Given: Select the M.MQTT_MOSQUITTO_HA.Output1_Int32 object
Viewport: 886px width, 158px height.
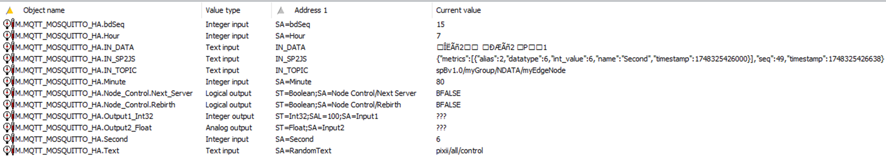Looking at the screenshot, I should (84, 116).
